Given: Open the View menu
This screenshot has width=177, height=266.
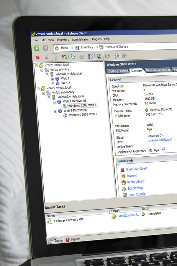Looking at the screenshot, I should click(51, 40).
